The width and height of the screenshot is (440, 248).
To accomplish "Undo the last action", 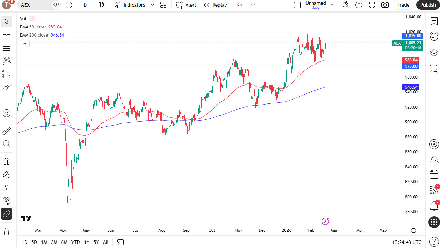I will coord(240,5).
